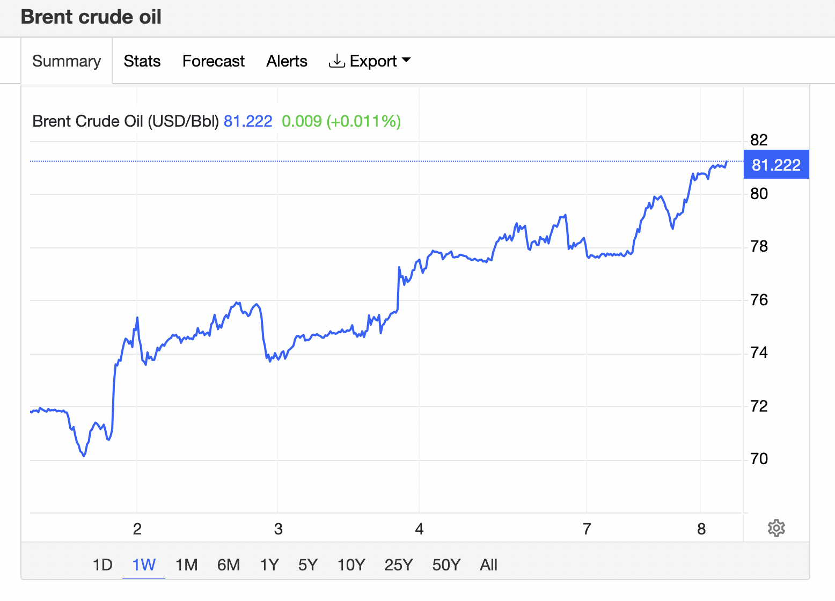Screen dimensions: 835x601
Task: Select the 1W time range
Action: (144, 565)
